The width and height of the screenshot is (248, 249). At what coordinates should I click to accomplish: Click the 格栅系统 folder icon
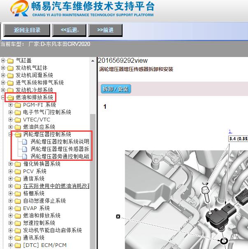(18, 194)
